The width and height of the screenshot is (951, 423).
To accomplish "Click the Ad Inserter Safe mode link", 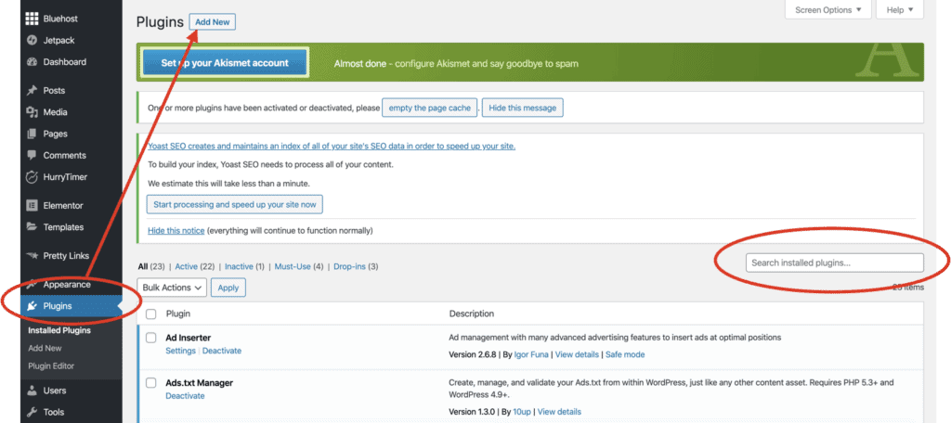I will pos(625,354).
